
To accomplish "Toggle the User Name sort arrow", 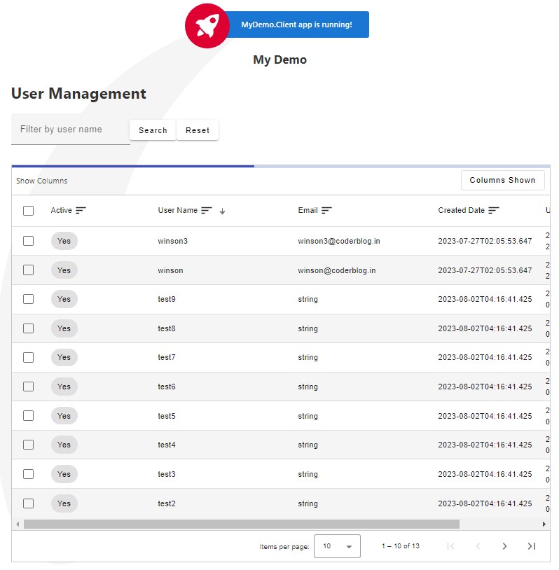I will [x=222, y=211].
